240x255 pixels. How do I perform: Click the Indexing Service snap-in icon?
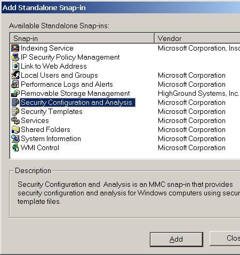(x=15, y=48)
